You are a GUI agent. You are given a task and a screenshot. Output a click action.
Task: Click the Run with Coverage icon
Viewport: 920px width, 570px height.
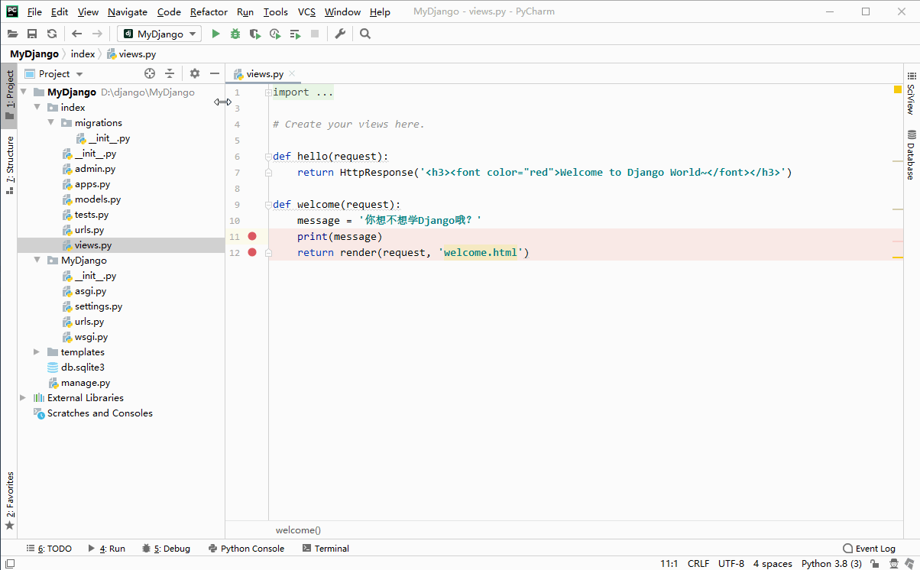pyautogui.click(x=255, y=34)
